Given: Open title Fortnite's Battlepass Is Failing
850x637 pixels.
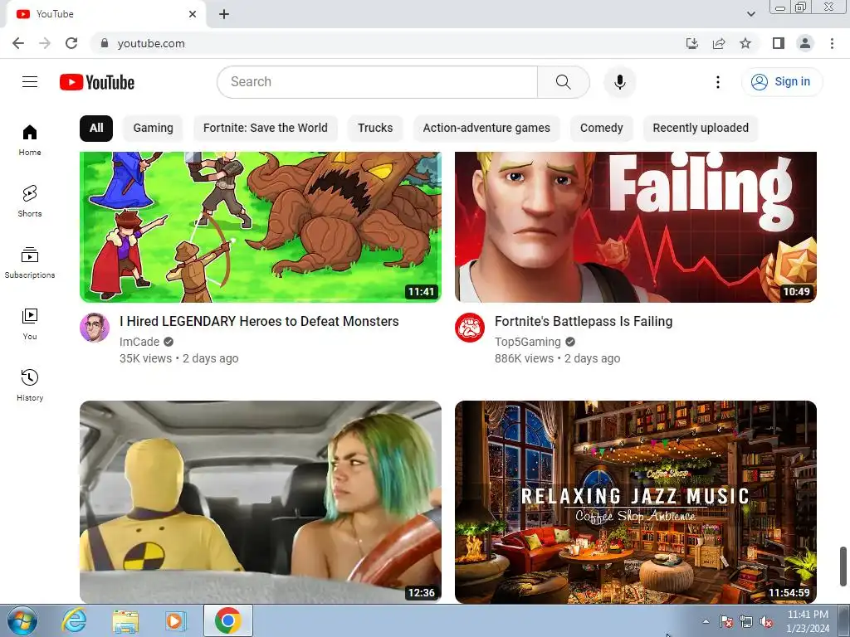Looking at the screenshot, I should coord(584,321).
